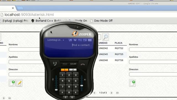Dial star key on Zoiper keypad

click(62, 92)
